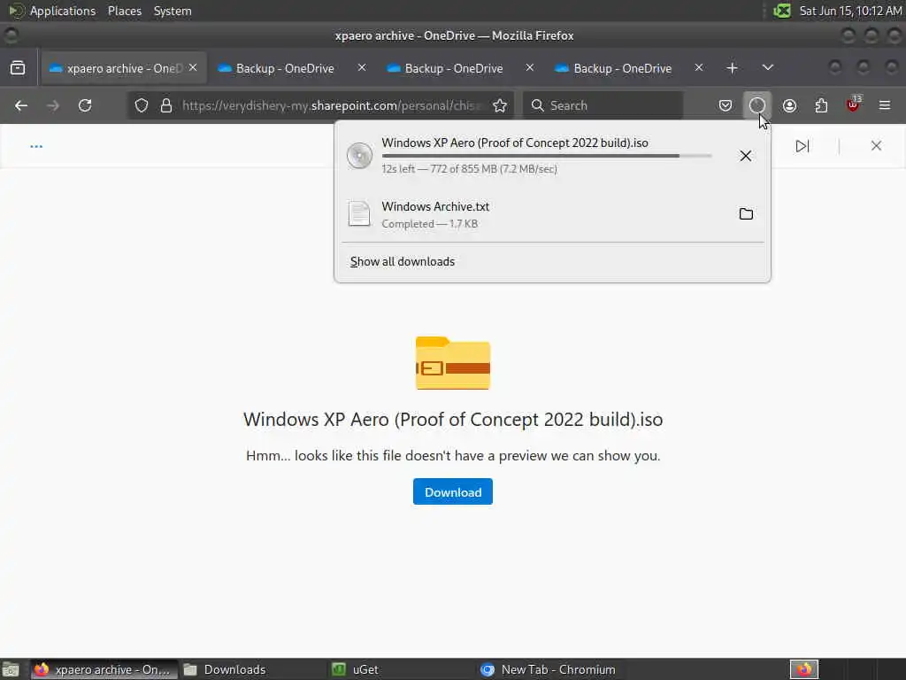Click the show desktop taskbar icon

coord(11,669)
